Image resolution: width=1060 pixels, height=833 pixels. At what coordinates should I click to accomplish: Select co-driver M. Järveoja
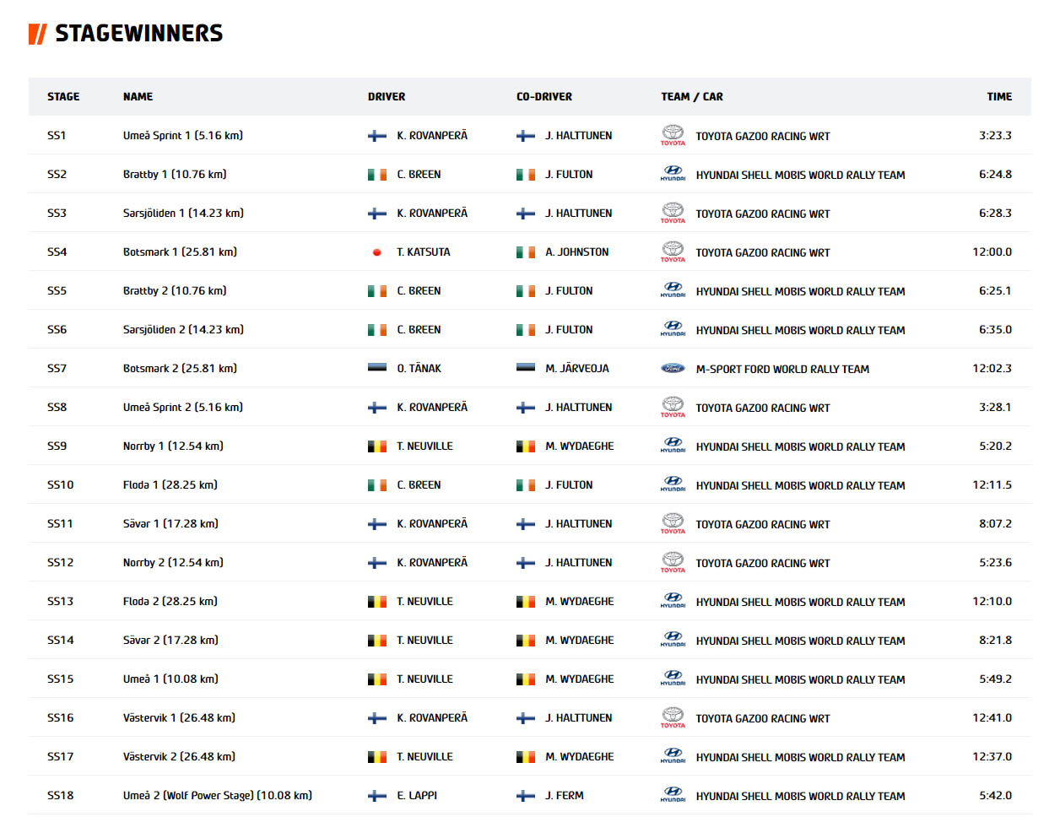(x=577, y=369)
